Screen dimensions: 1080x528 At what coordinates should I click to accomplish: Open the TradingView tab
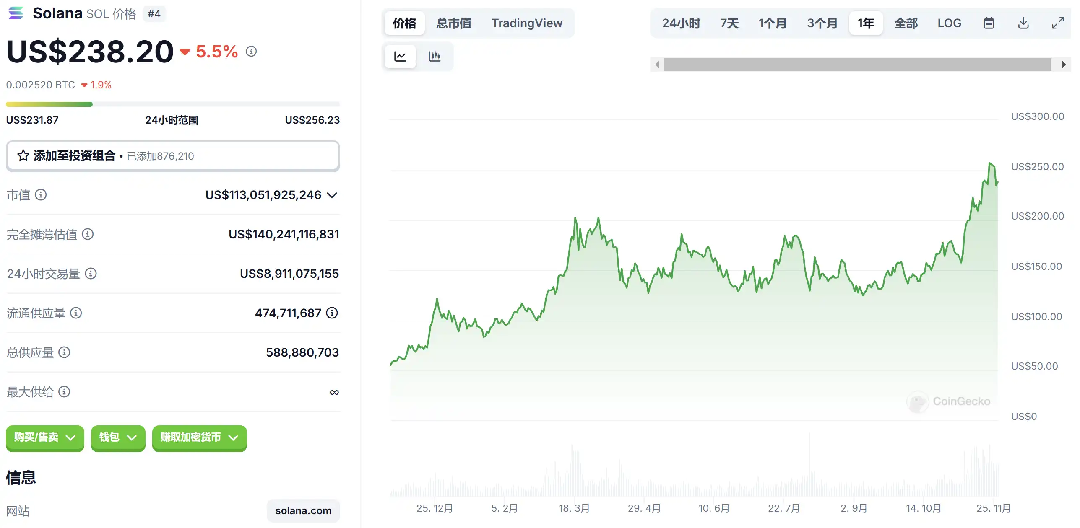point(527,23)
